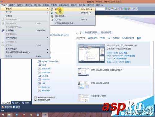Viewport: 155px width, 117px height.
Task: Choose 退出(X) in the File menu
Action: 25,56
